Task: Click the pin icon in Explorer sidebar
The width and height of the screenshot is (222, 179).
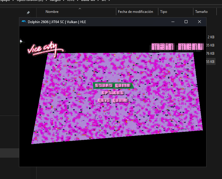Action: point(28,13)
